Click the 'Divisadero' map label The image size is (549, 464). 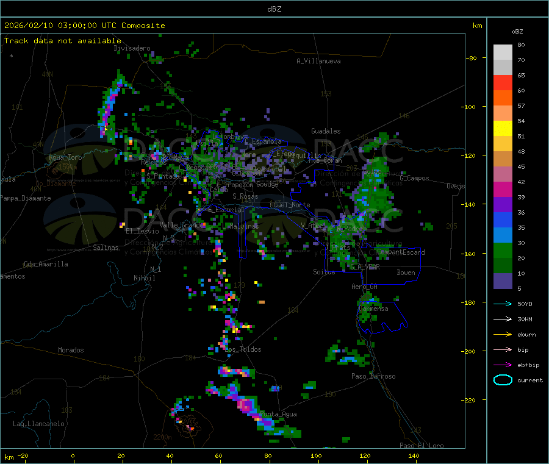[x=132, y=48]
